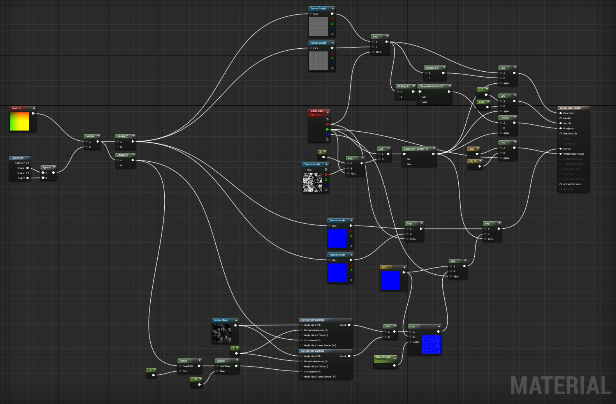Select the 0,0,-10 constant node header

[x=475, y=161]
